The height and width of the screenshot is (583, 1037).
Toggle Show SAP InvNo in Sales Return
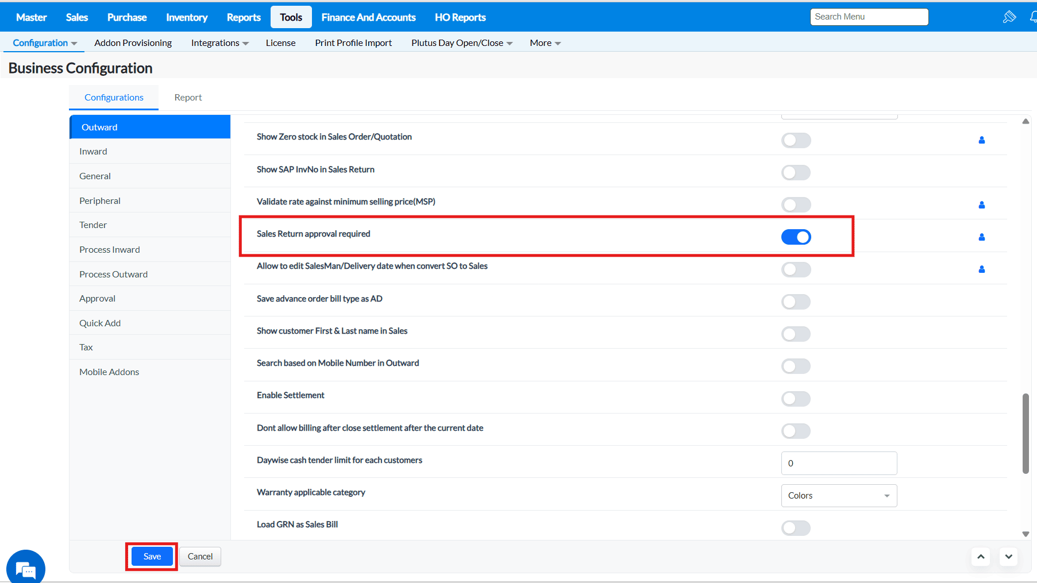click(796, 172)
